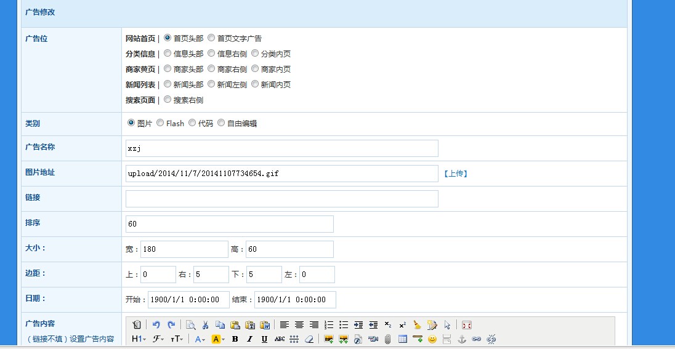This screenshot has width=675, height=349.
Task: Click the 广告名称 input containing xzj
Action: click(x=281, y=148)
